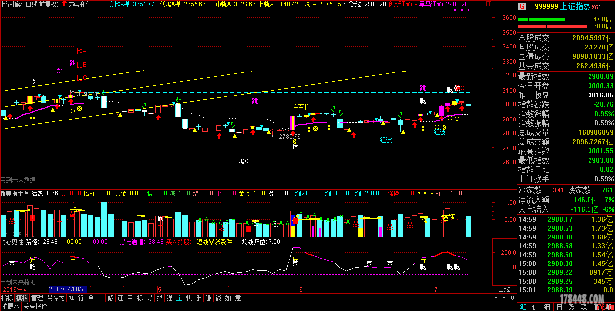Click the 乐 indicator button
Screen dimensions: 615x311
coord(199,298)
